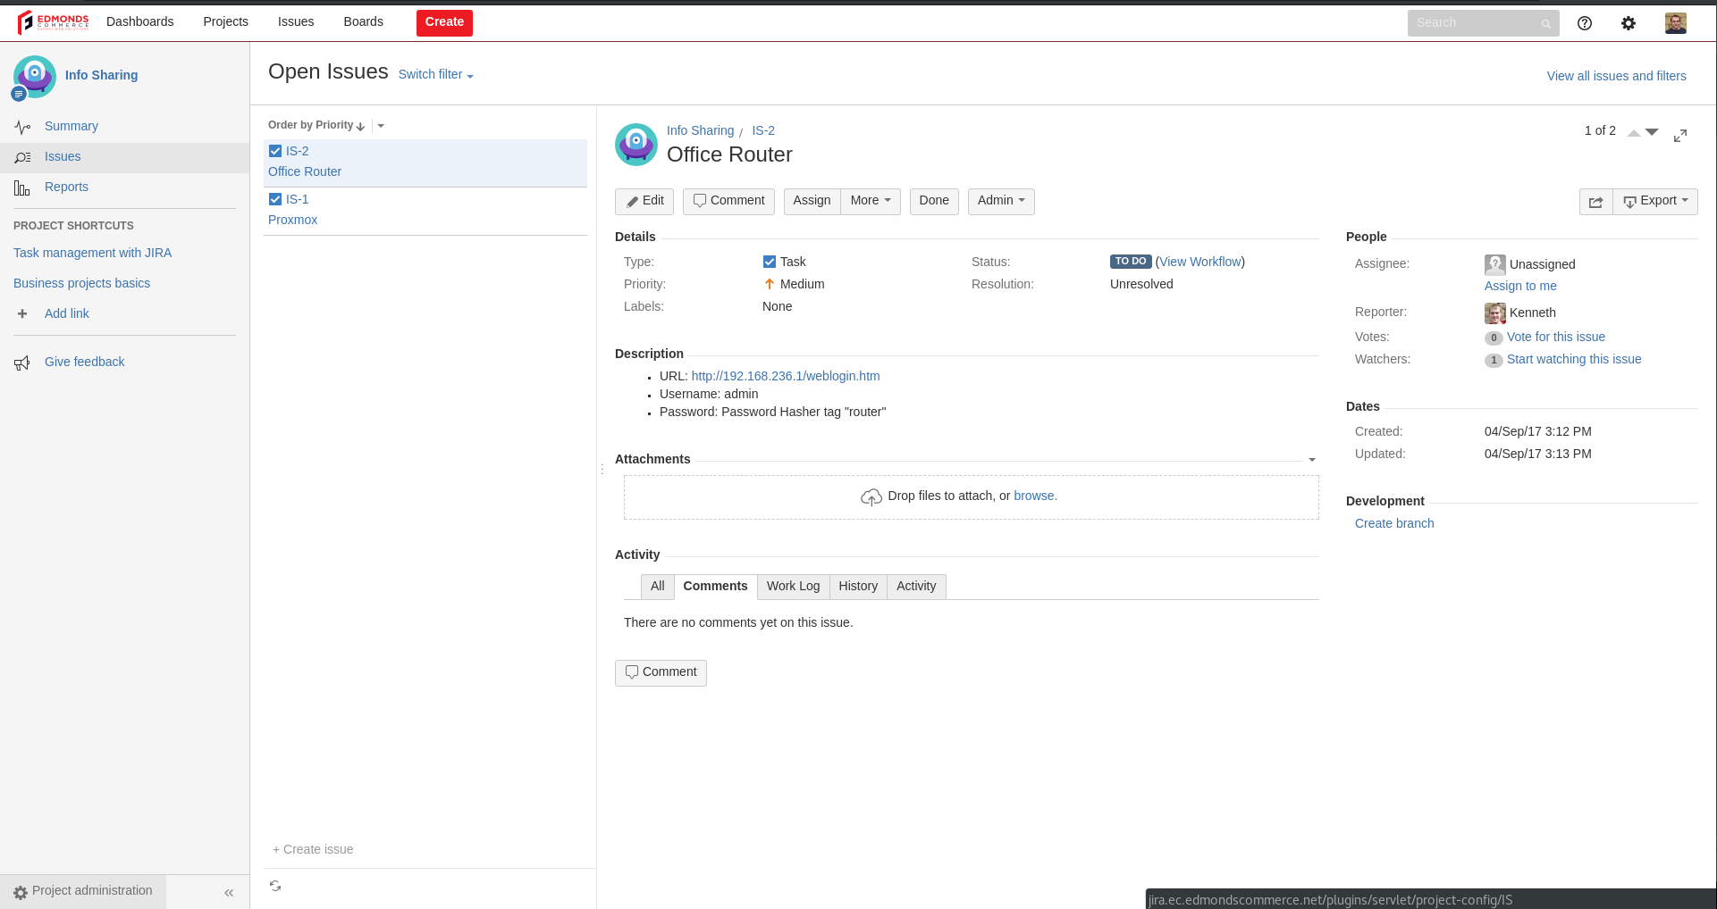
Task: Click the Issues search-list icon
Action: click(x=22, y=157)
